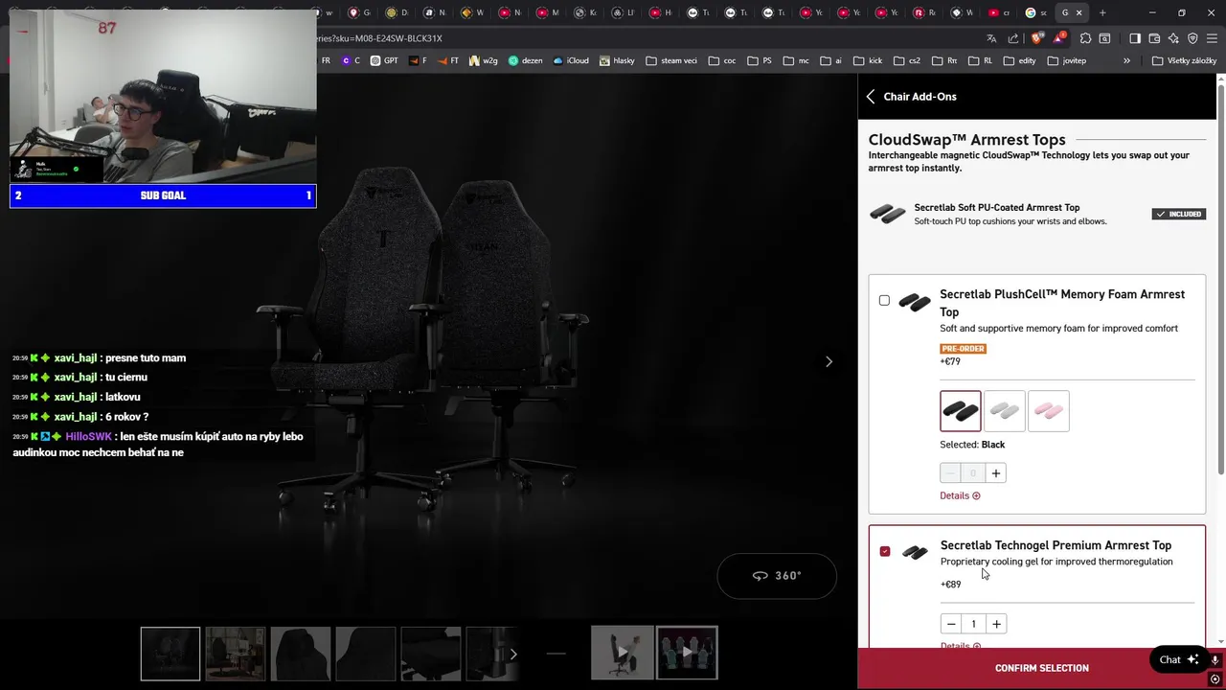This screenshot has width=1226, height=690.
Task: Show more bookmarks with double chevron
Action: pos(1126,60)
